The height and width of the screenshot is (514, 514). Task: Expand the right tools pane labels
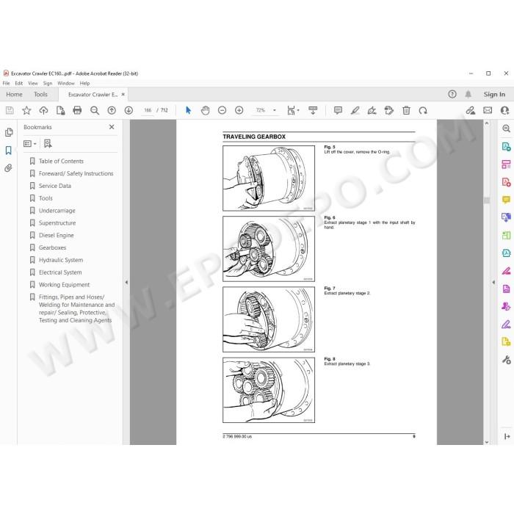click(x=507, y=436)
